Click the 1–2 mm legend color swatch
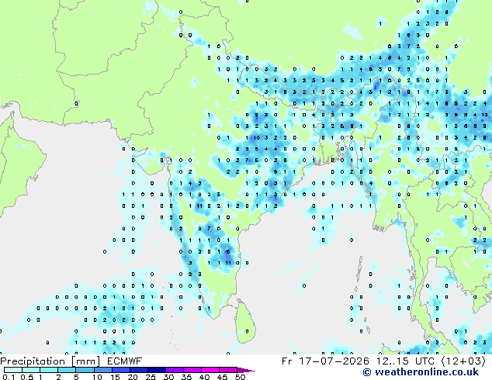 [49, 370]
